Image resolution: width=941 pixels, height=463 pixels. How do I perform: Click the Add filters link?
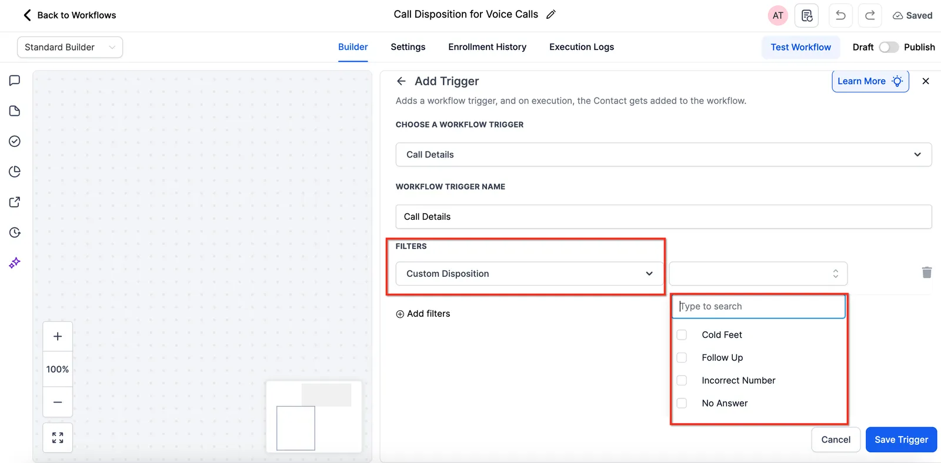click(423, 314)
